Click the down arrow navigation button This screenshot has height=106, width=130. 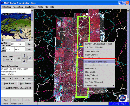24,61
